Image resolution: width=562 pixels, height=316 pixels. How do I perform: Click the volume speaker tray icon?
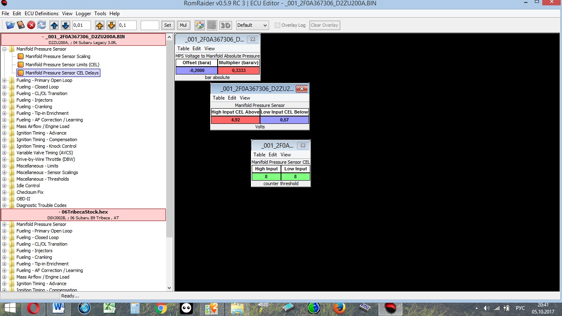(x=487, y=308)
